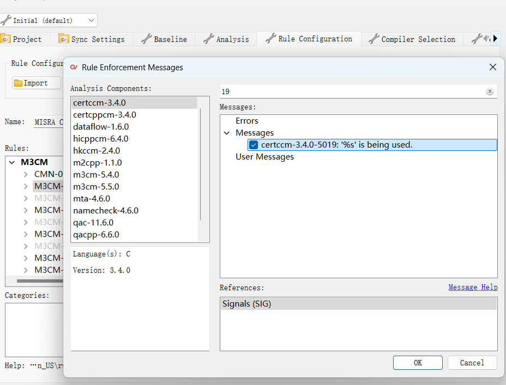The image size is (506, 385).
Task: Clear the search field with the X icon
Action: click(490, 91)
